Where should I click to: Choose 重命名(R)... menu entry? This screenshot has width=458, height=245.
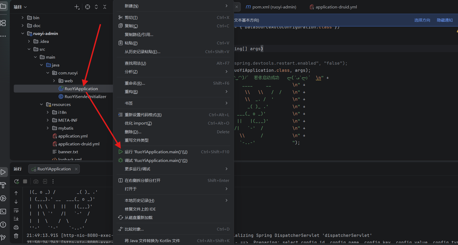click(x=173, y=83)
